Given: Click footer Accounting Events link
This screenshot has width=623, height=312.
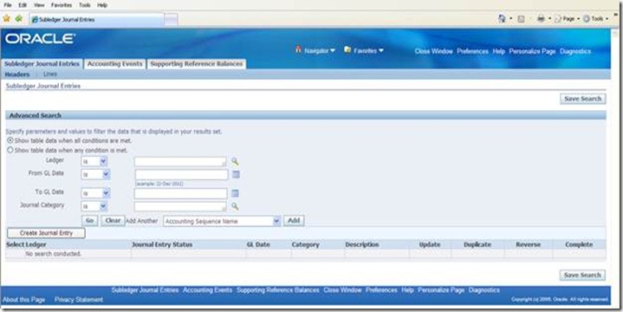Looking at the screenshot, I should click(x=207, y=290).
